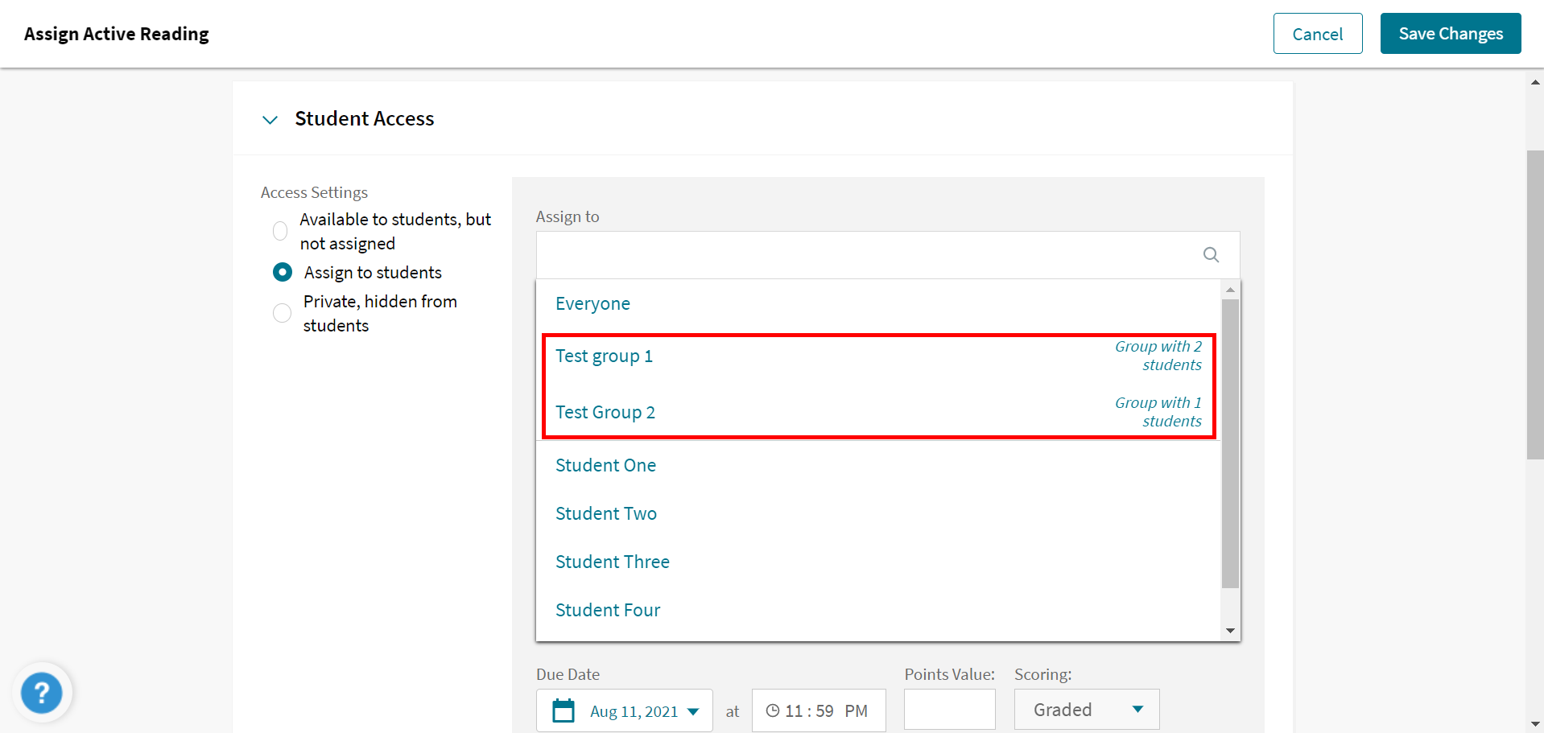Click the clock icon in the time field
1544x733 pixels.
pos(772,710)
